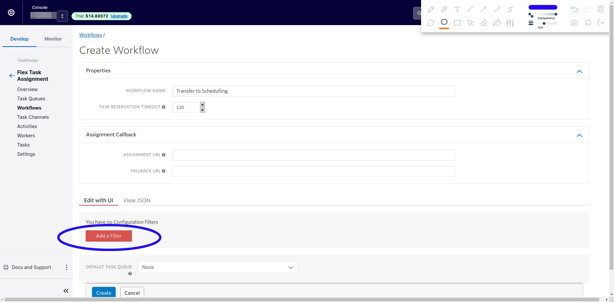Click the Twilio console home logo
This screenshot has width=614, height=302.
click(11, 13)
